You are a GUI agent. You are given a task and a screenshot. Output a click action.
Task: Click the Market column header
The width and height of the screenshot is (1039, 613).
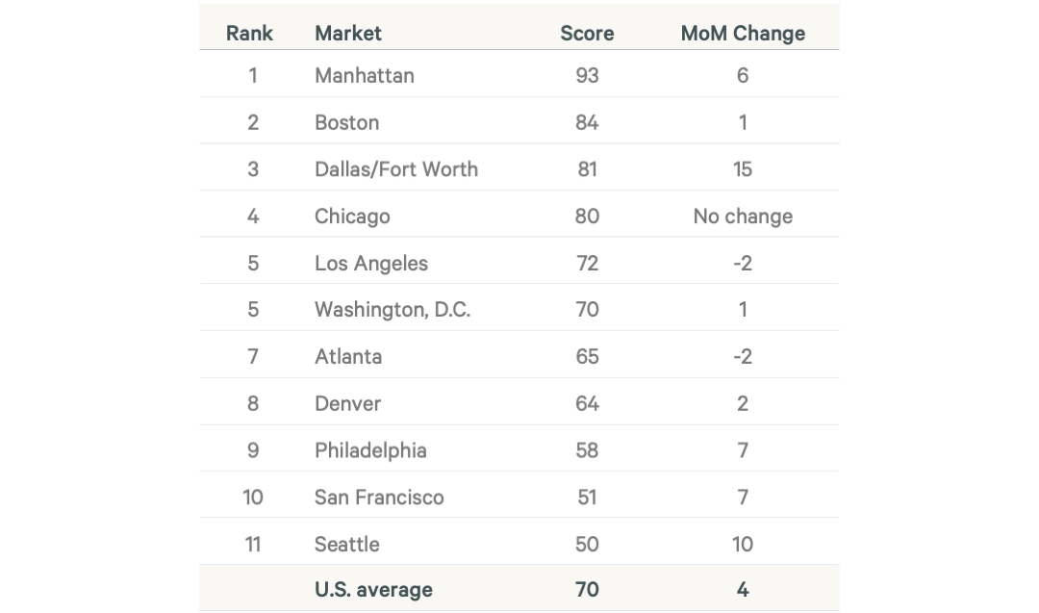tap(348, 33)
